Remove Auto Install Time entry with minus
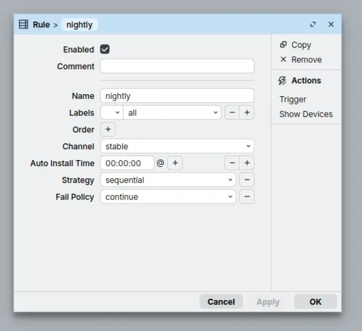The height and width of the screenshot is (331, 362). click(x=232, y=163)
